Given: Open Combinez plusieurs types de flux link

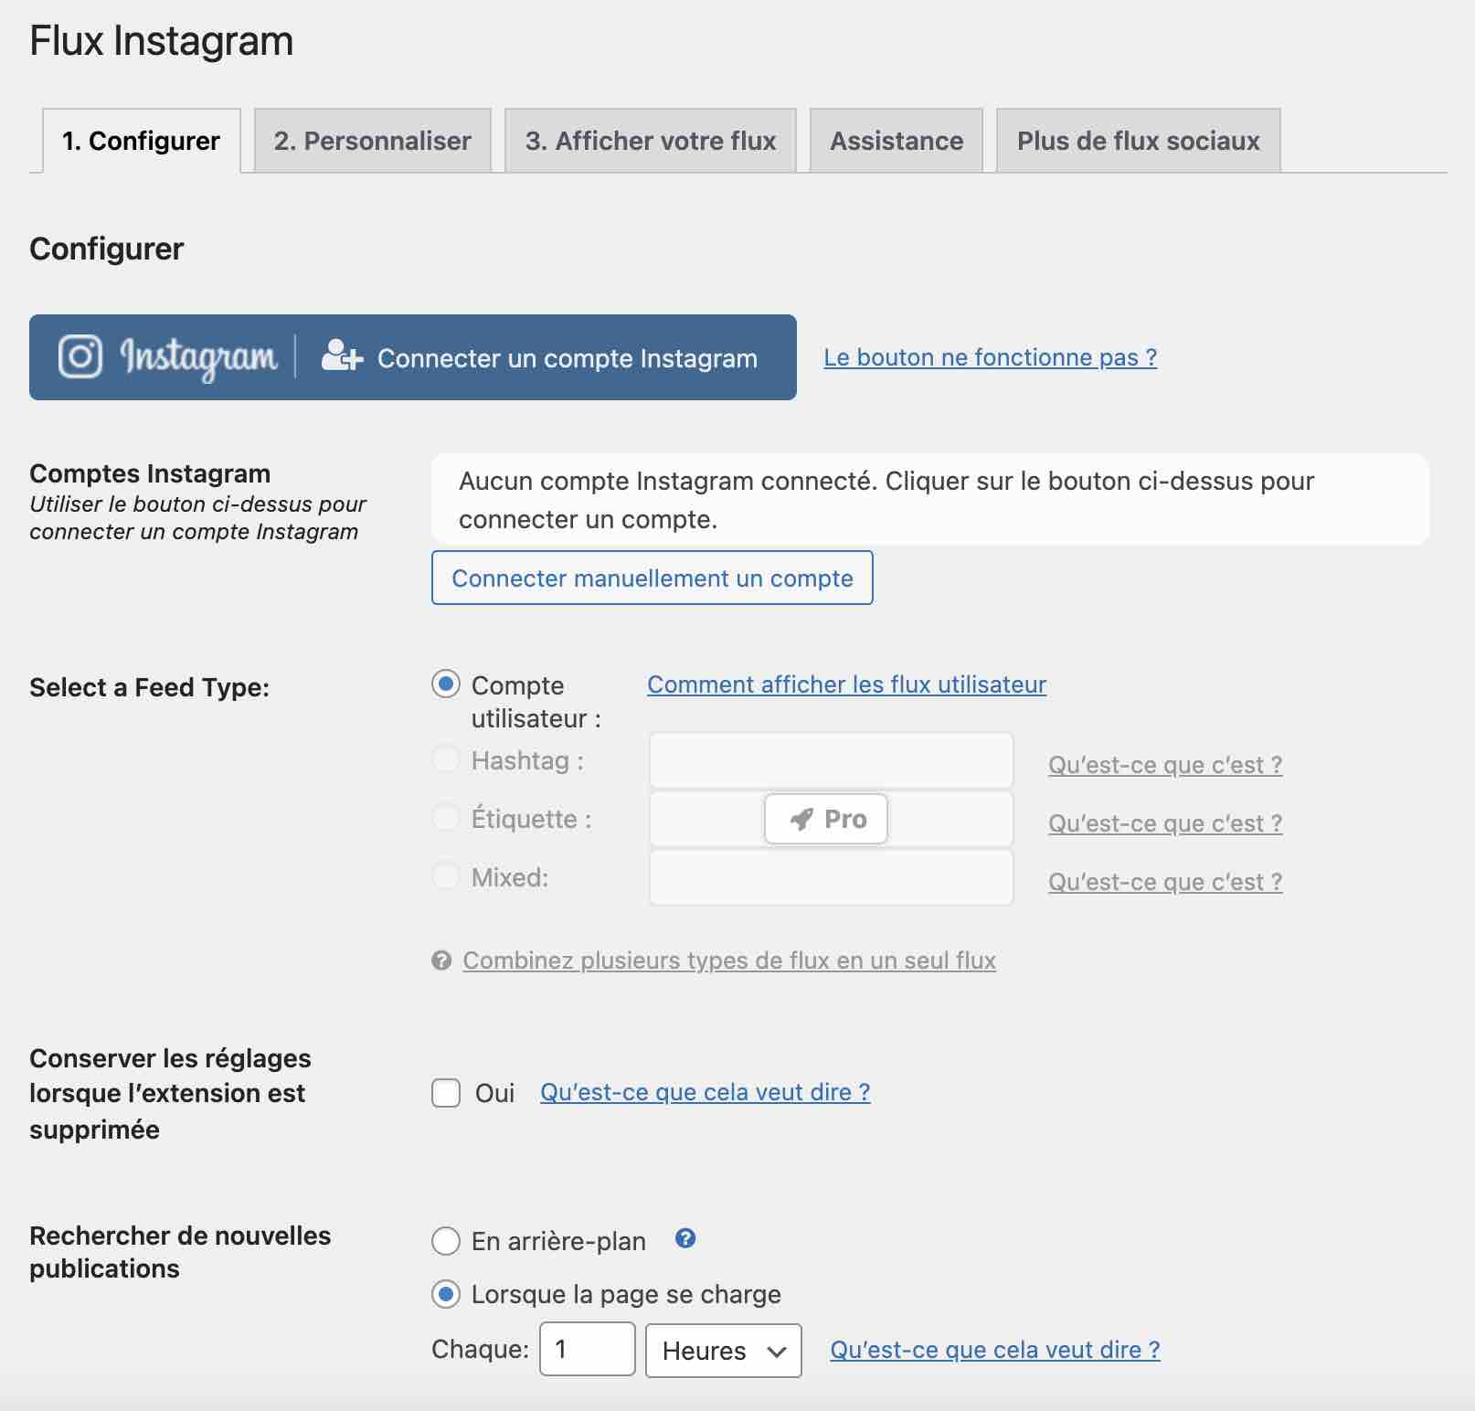Looking at the screenshot, I should pos(728,960).
